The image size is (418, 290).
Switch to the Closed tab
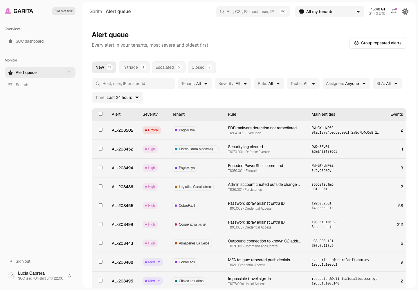pos(202,67)
